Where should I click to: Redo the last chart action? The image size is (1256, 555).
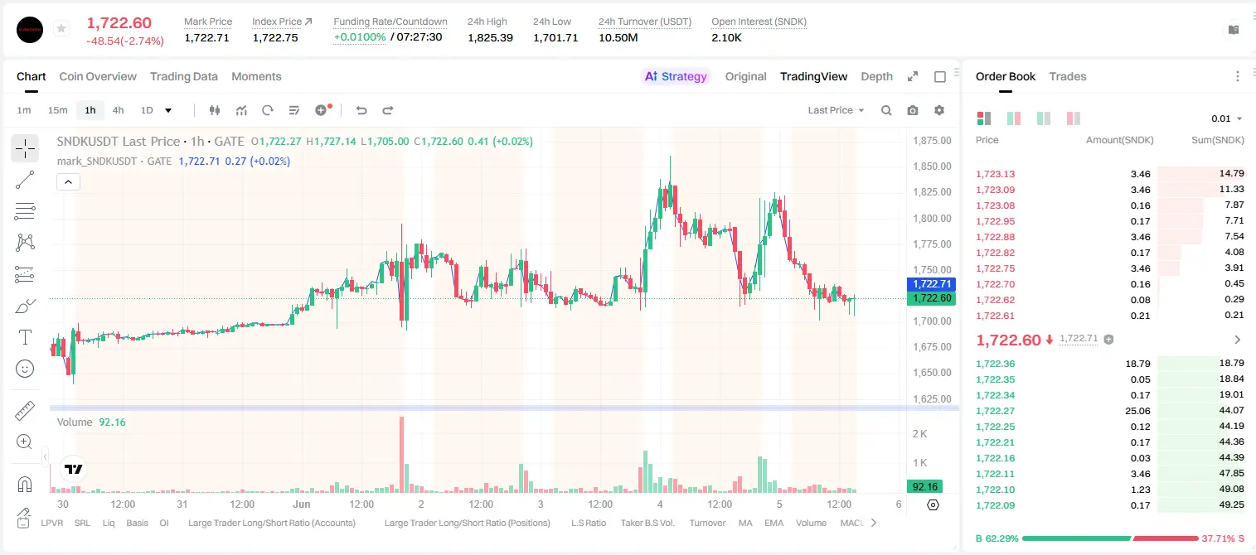[388, 110]
